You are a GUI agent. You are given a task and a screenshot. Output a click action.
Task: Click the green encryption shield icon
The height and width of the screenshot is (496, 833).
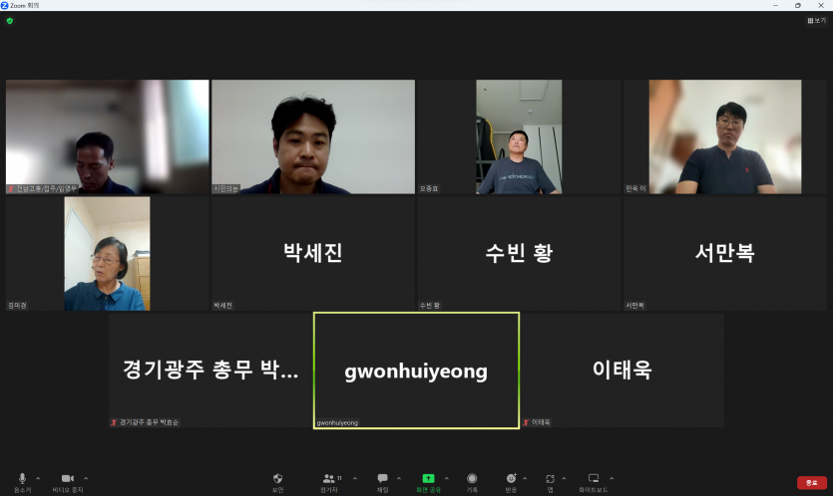click(10, 20)
